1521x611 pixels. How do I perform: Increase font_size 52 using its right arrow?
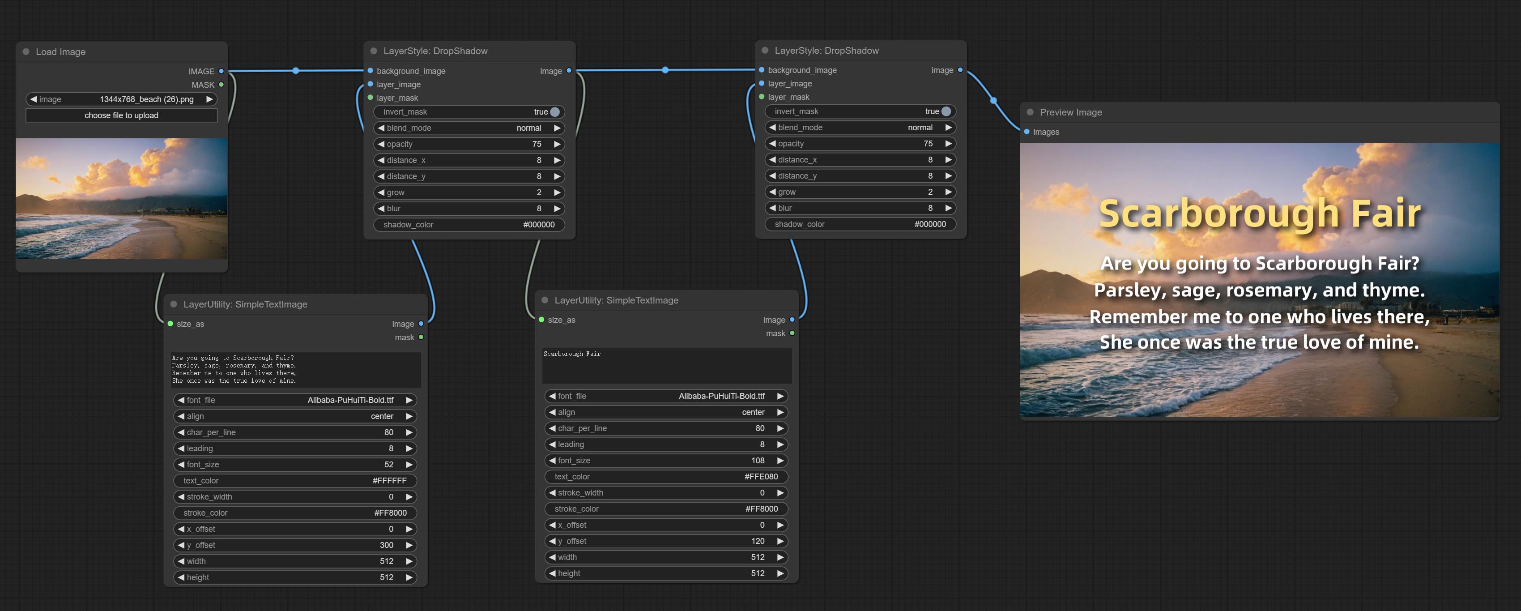click(409, 465)
